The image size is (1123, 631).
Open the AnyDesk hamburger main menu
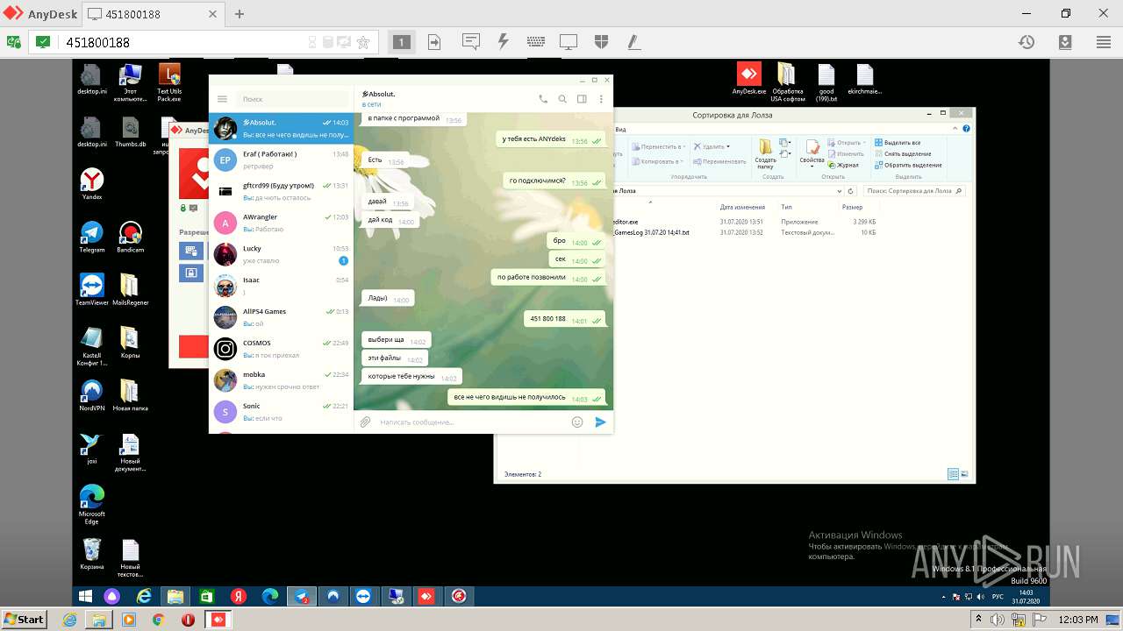point(1104,42)
